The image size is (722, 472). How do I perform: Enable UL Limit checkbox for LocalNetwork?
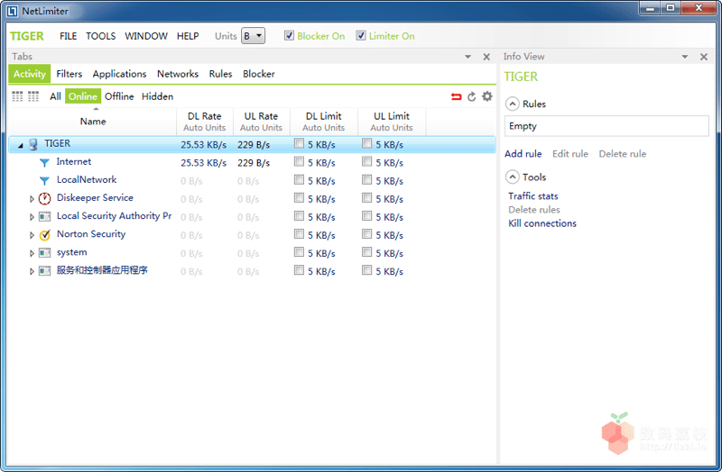pyautogui.click(x=366, y=179)
